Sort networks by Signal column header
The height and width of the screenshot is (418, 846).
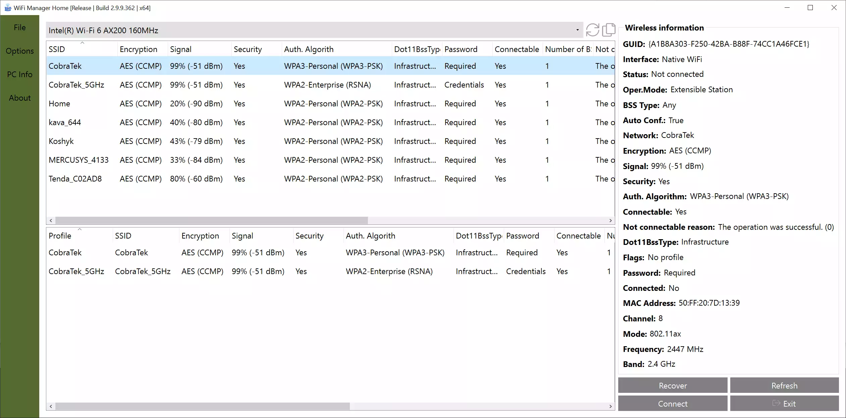click(x=200, y=49)
